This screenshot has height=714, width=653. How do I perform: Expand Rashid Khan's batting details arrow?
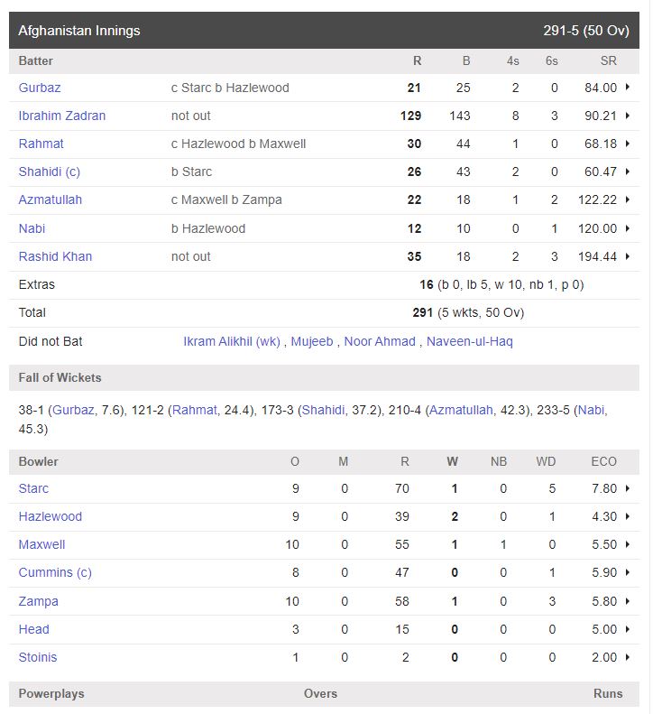[627, 256]
